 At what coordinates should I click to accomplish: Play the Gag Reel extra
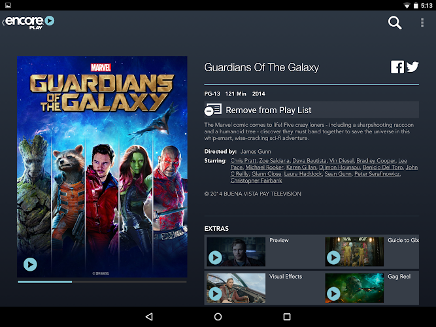click(333, 294)
